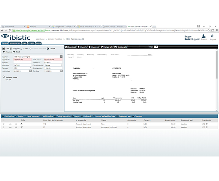Open the Page number dropdown
This screenshot has height=181, width=219.
156,47
